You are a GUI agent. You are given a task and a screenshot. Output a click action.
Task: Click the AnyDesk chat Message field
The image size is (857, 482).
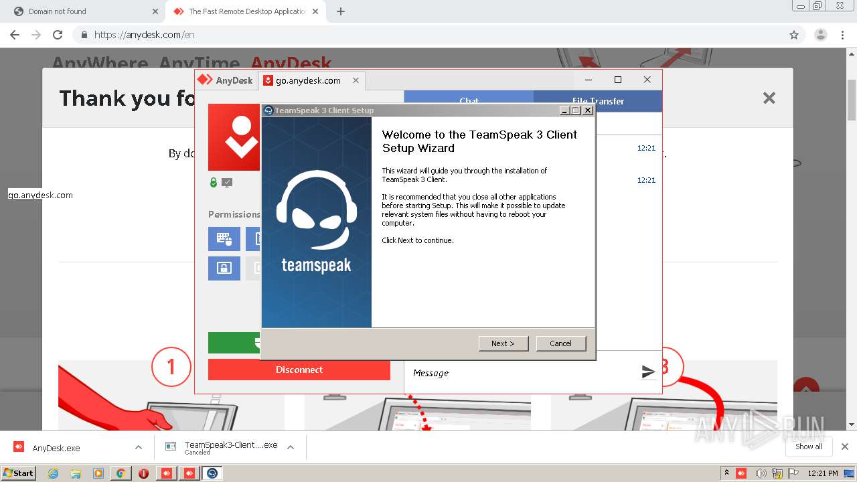pyautogui.click(x=522, y=373)
